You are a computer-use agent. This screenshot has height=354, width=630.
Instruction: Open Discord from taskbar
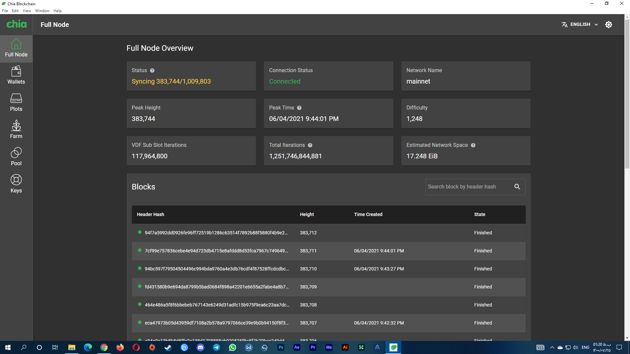pos(200,347)
